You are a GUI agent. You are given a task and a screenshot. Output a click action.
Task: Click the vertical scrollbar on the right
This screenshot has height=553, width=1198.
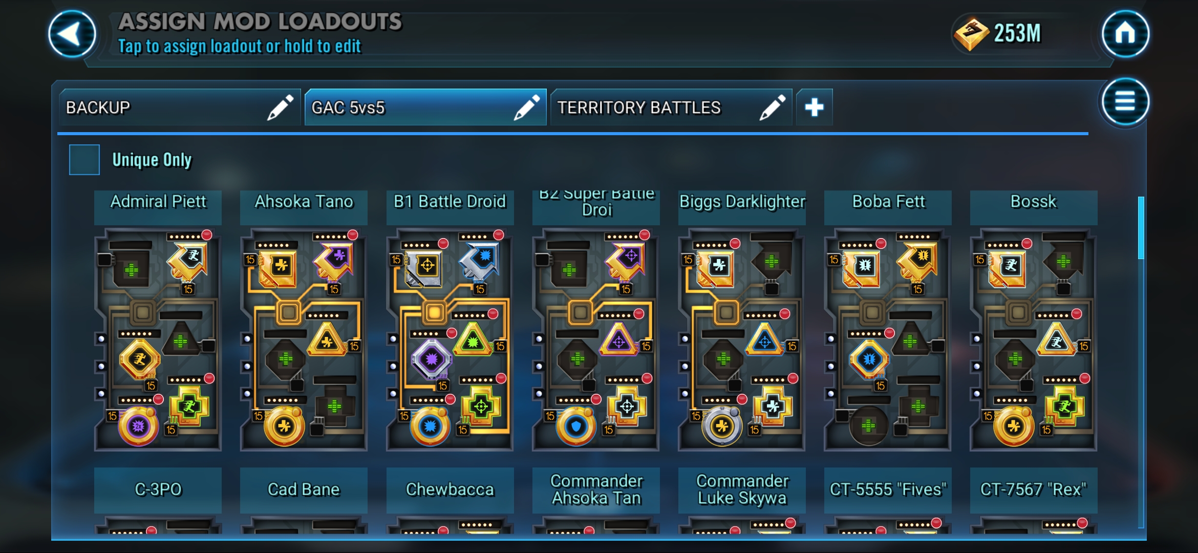(1141, 228)
